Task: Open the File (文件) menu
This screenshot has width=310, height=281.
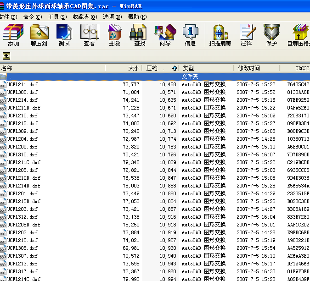Action: click(8, 17)
